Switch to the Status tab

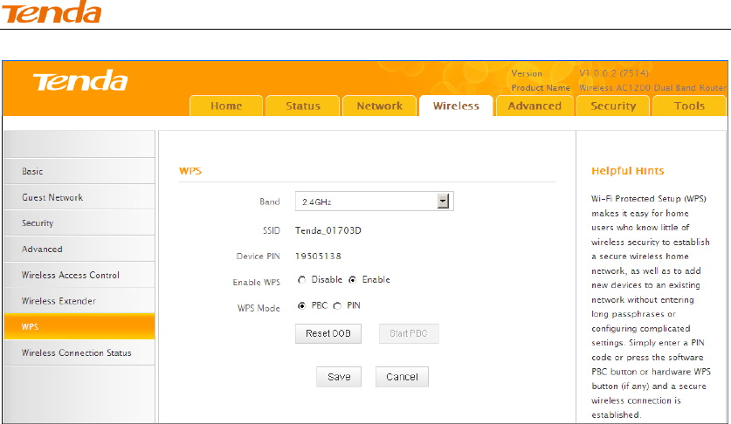(x=303, y=106)
